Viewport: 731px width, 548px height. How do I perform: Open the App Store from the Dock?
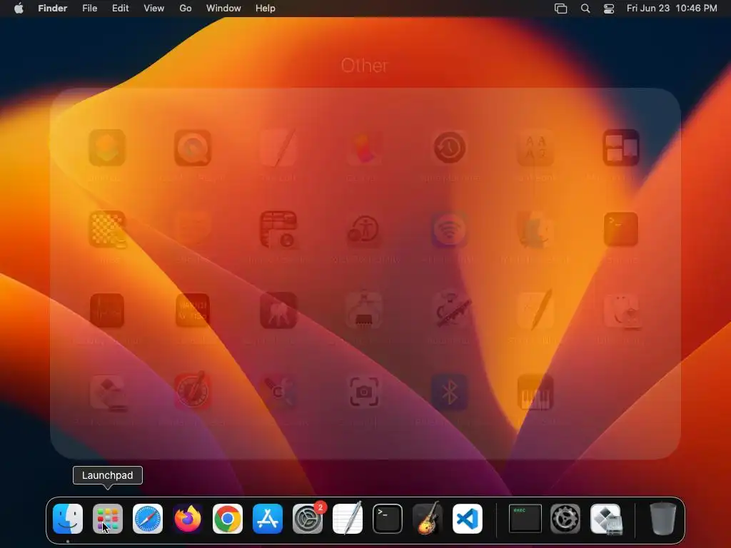click(268, 519)
